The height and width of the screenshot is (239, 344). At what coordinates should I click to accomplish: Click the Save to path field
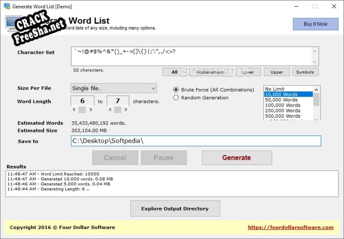pos(196,141)
